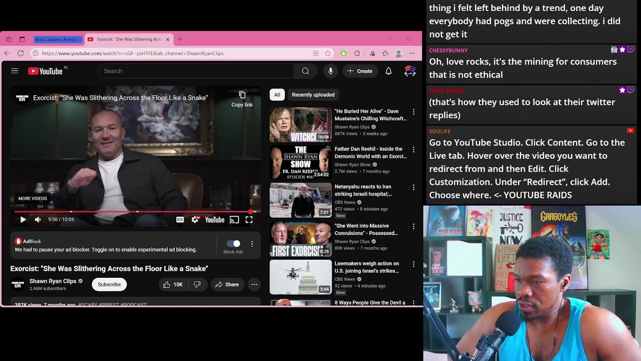Go back with the browser back arrow
Image resolution: width=641 pixels, height=361 pixels.
(8, 53)
